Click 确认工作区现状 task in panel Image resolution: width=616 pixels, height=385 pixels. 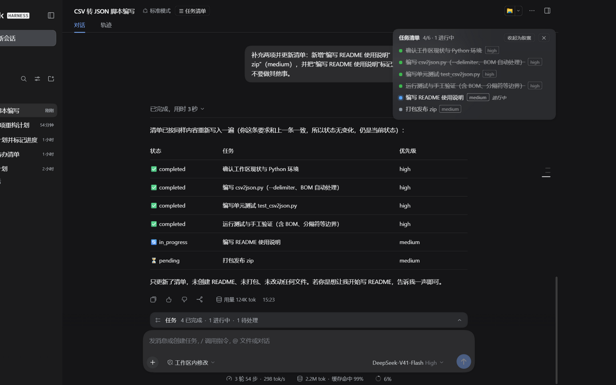pyautogui.click(x=444, y=50)
